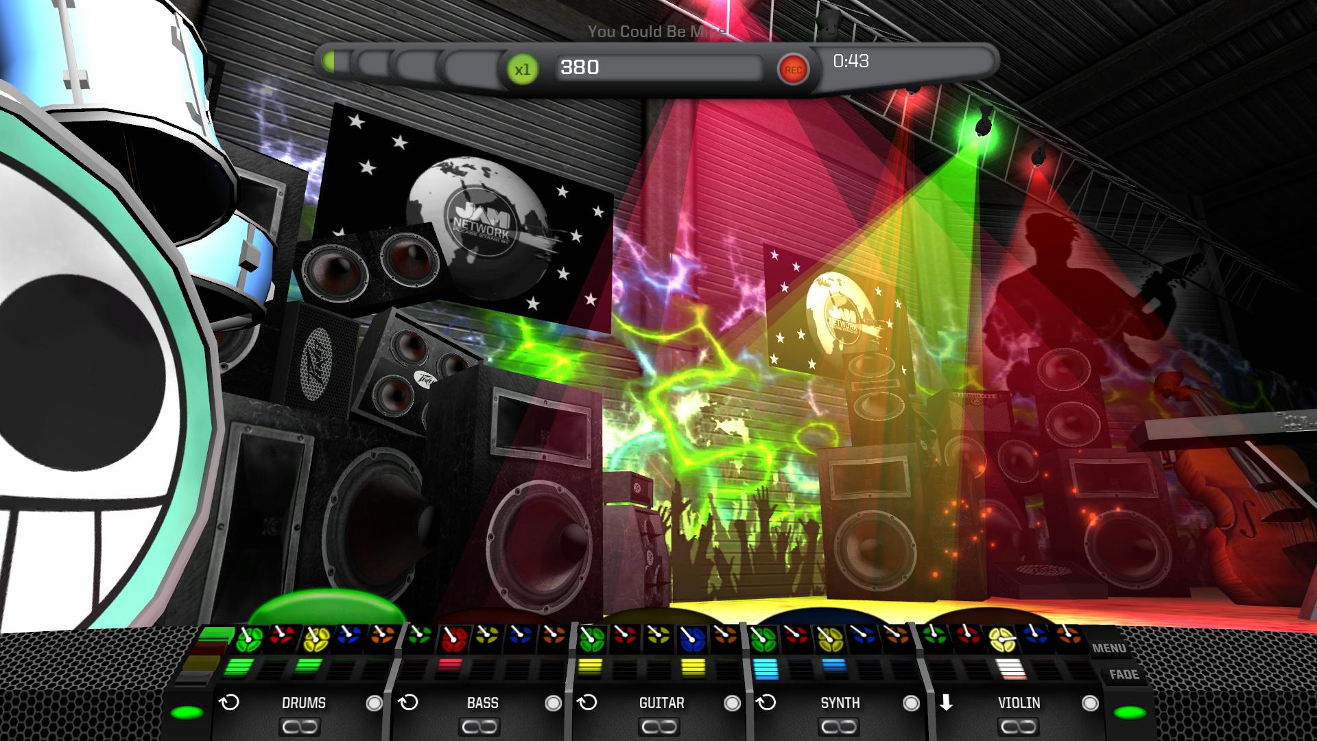Click the green oval light at left end
1317x741 pixels.
(x=187, y=712)
